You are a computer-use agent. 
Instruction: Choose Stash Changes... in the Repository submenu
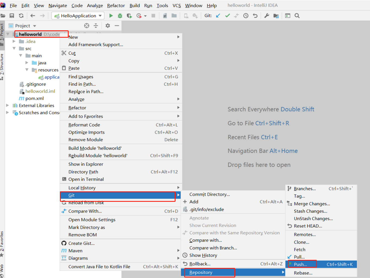click(321, 211)
